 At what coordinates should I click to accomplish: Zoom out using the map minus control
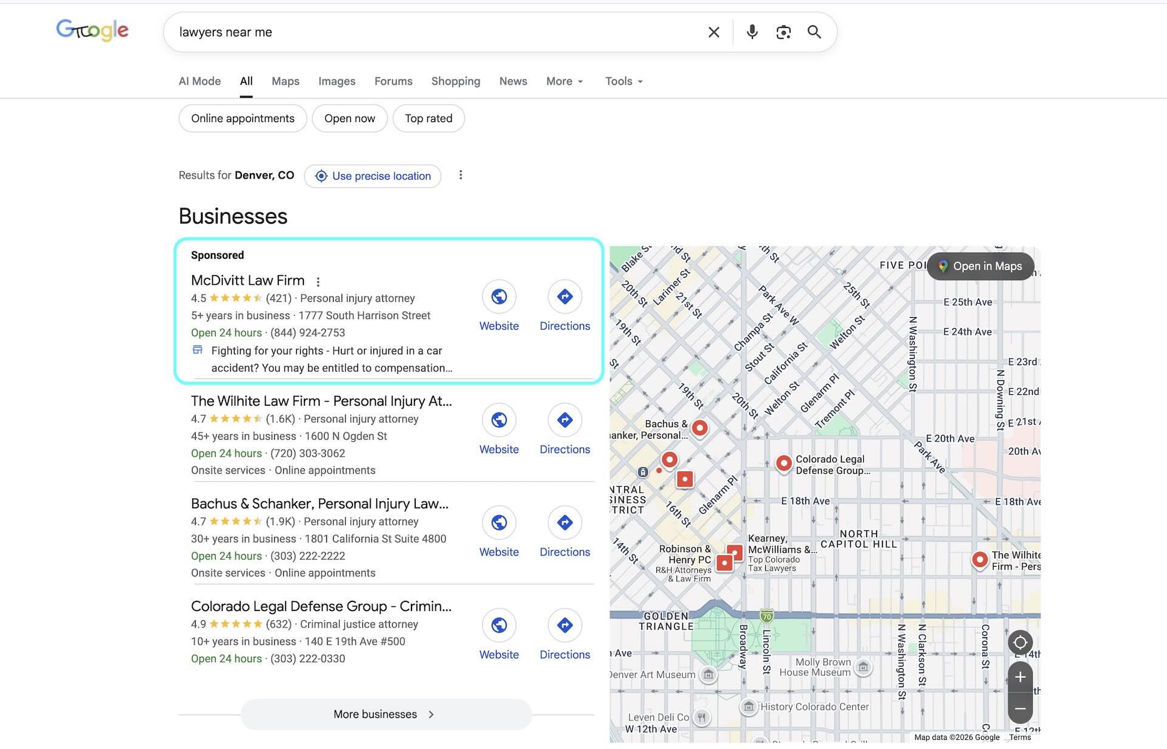[x=1021, y=708]
